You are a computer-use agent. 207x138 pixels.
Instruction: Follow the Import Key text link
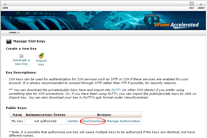pos(41,63)
